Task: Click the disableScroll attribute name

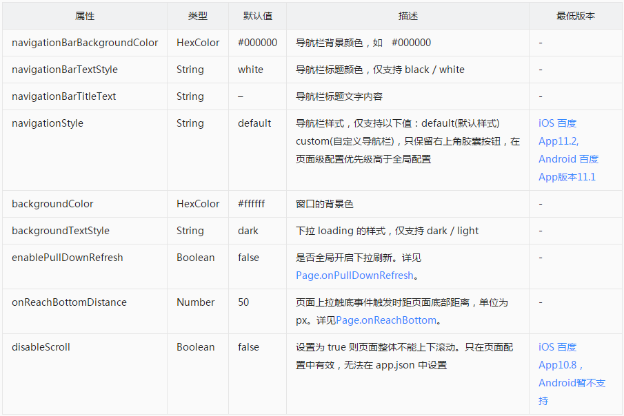Action: click(42, 347)
